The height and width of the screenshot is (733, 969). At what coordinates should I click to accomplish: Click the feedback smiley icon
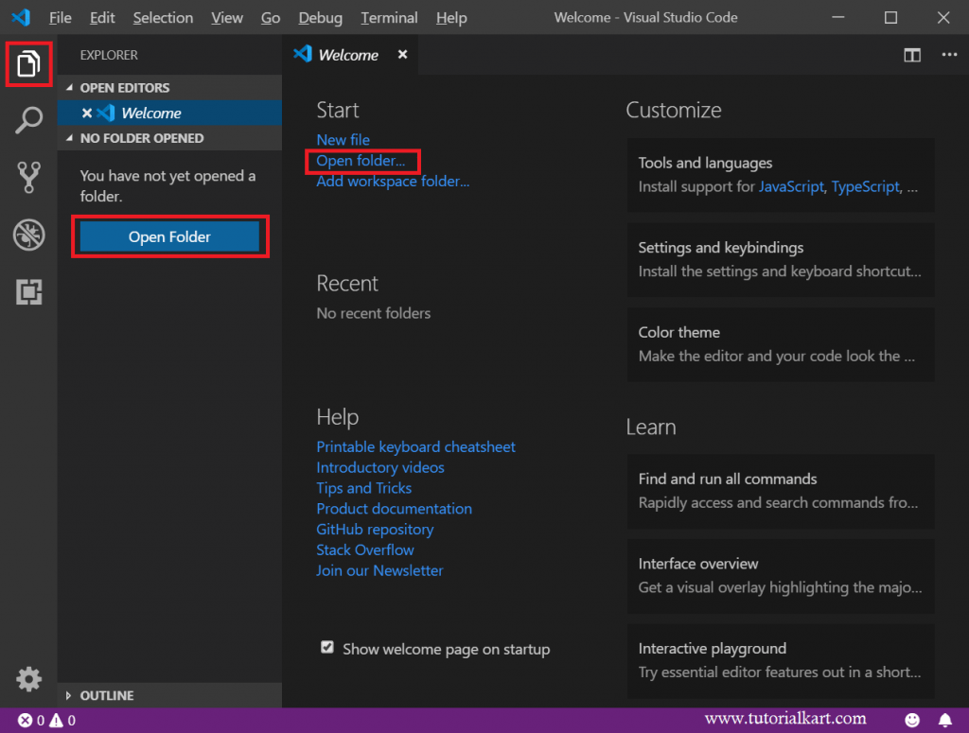[914, 720]
